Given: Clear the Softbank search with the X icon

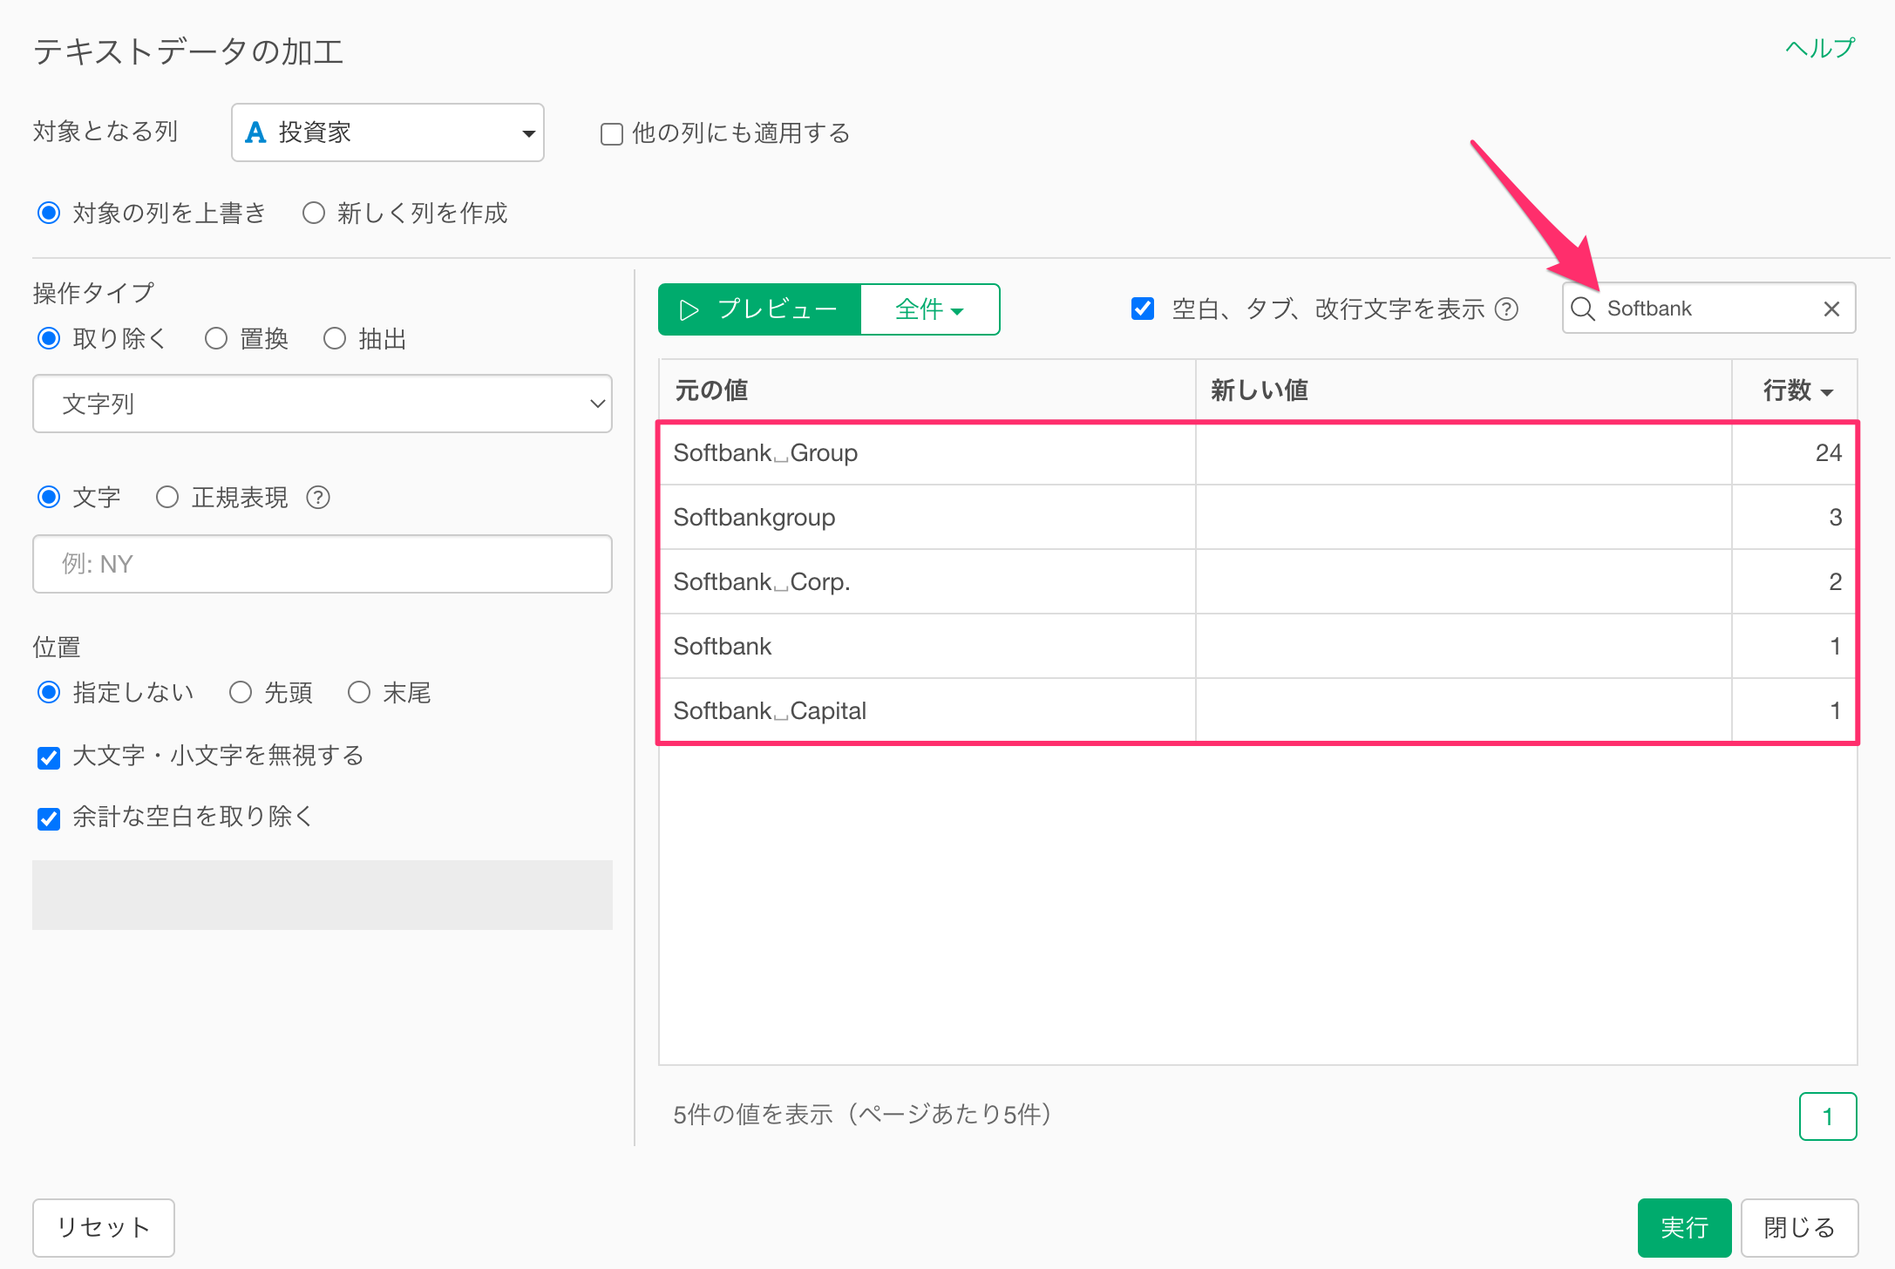Looking at the screenshot, I should 1831,309.
